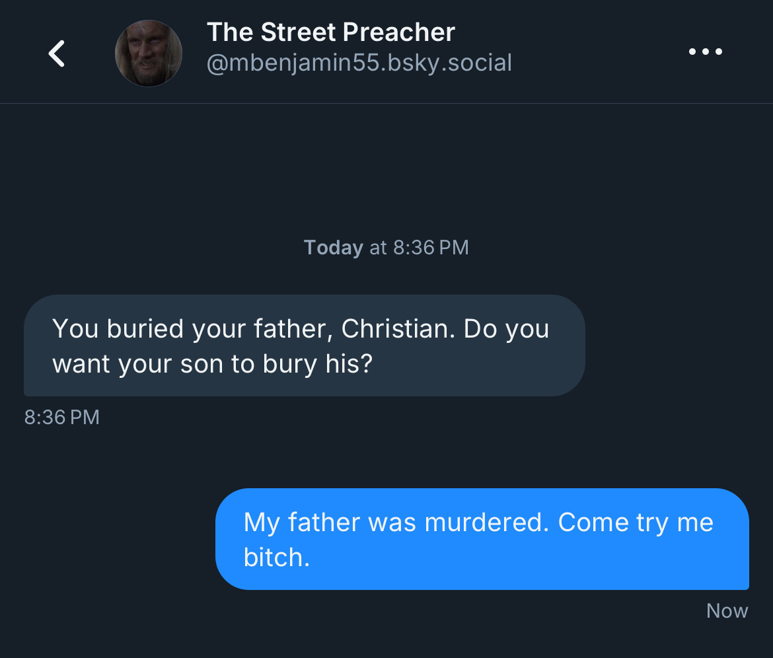Click the word "Preacher" in the header title
Viewport: 773px width, 658px height.
(x=399, y=32)
